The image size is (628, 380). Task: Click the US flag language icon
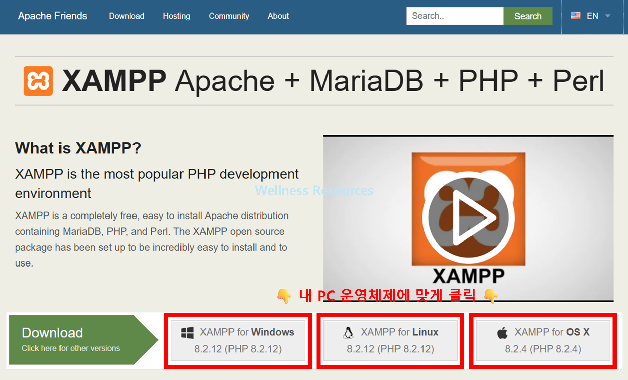pyautogui.click(x=575, y=16)
